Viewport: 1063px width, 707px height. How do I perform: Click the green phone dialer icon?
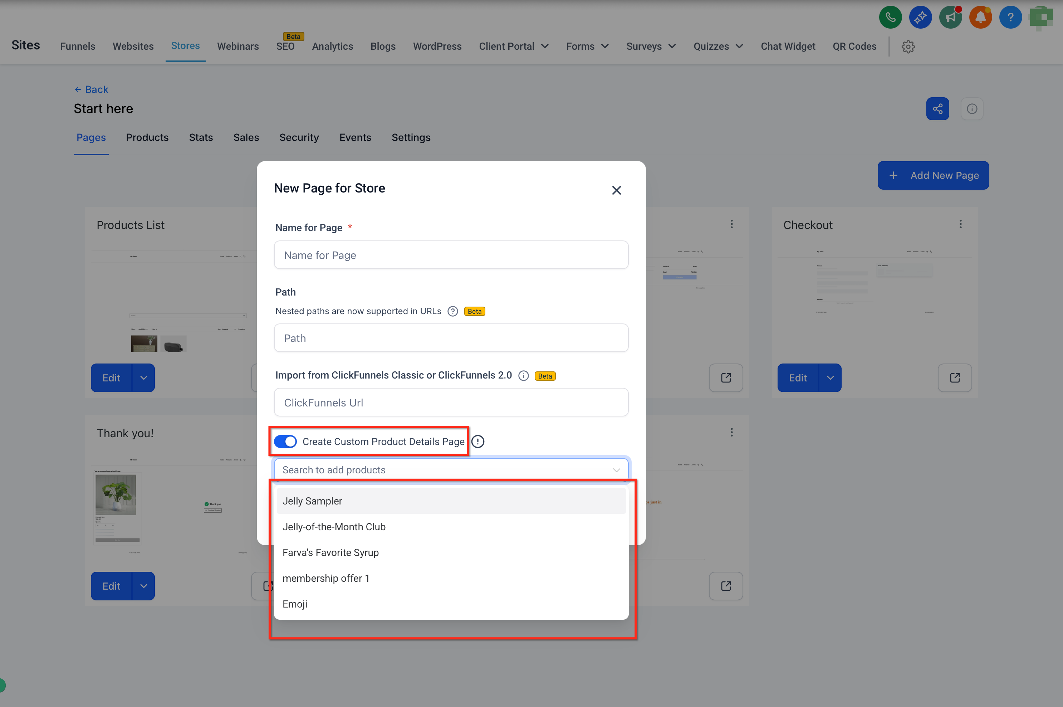coord(890,18)
